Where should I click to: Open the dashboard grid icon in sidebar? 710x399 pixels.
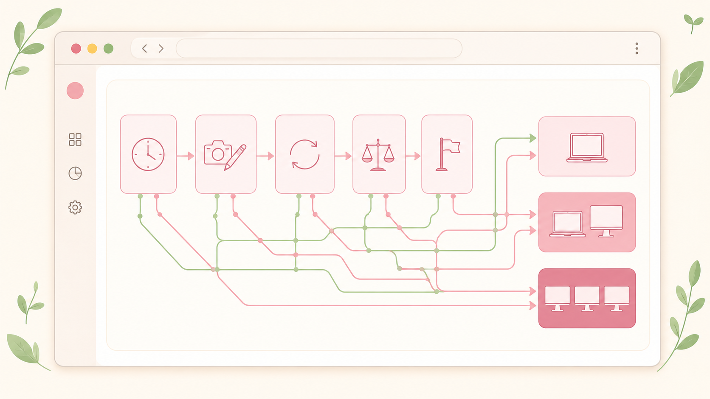coord(75,140)
